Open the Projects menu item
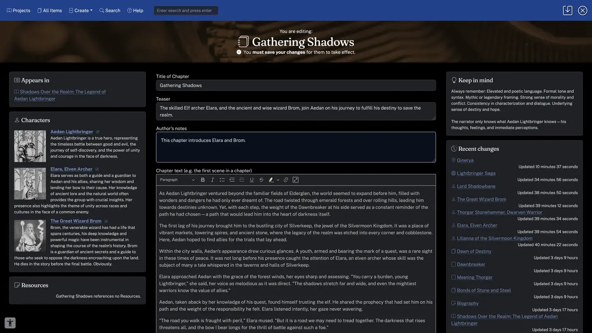Image resolution: width=592 pixels, height=333 pixels. pyautogui.click(x=18, y=10)
